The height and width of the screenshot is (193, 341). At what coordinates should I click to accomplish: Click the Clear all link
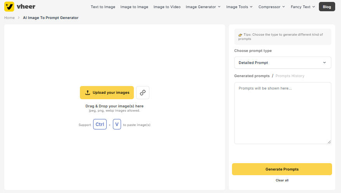tap(282, 180)
